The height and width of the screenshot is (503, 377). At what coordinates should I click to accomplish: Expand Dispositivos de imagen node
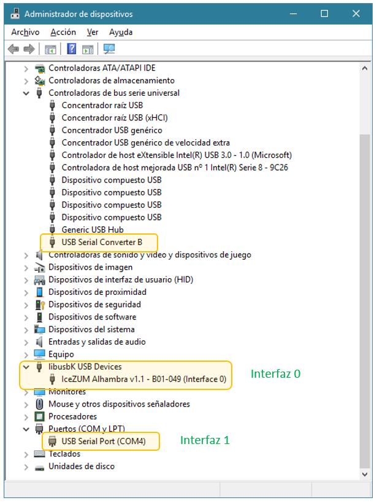(x=26, y=268)
